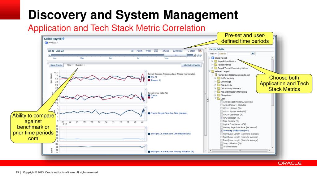Check Free Memory (%) metric
The width and height of the screenshot is (317, 178).
[x=222, y=121]
